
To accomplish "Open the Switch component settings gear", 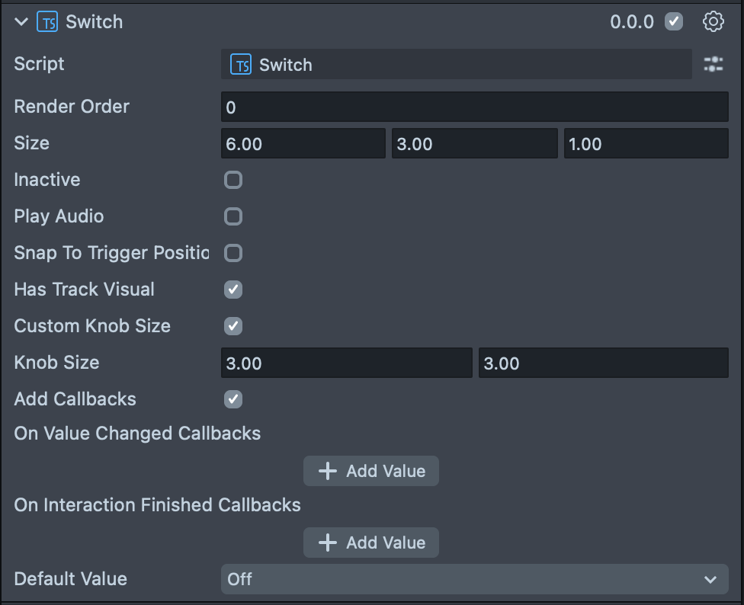I will tap(713, 21).
